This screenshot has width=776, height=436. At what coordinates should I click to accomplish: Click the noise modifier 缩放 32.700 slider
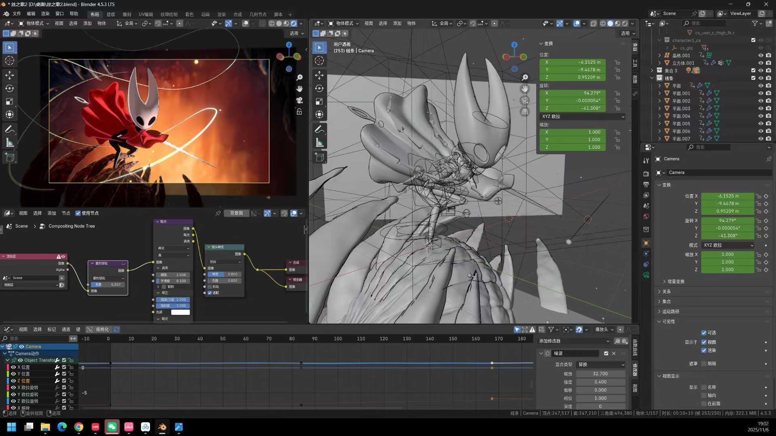(601, 374)
